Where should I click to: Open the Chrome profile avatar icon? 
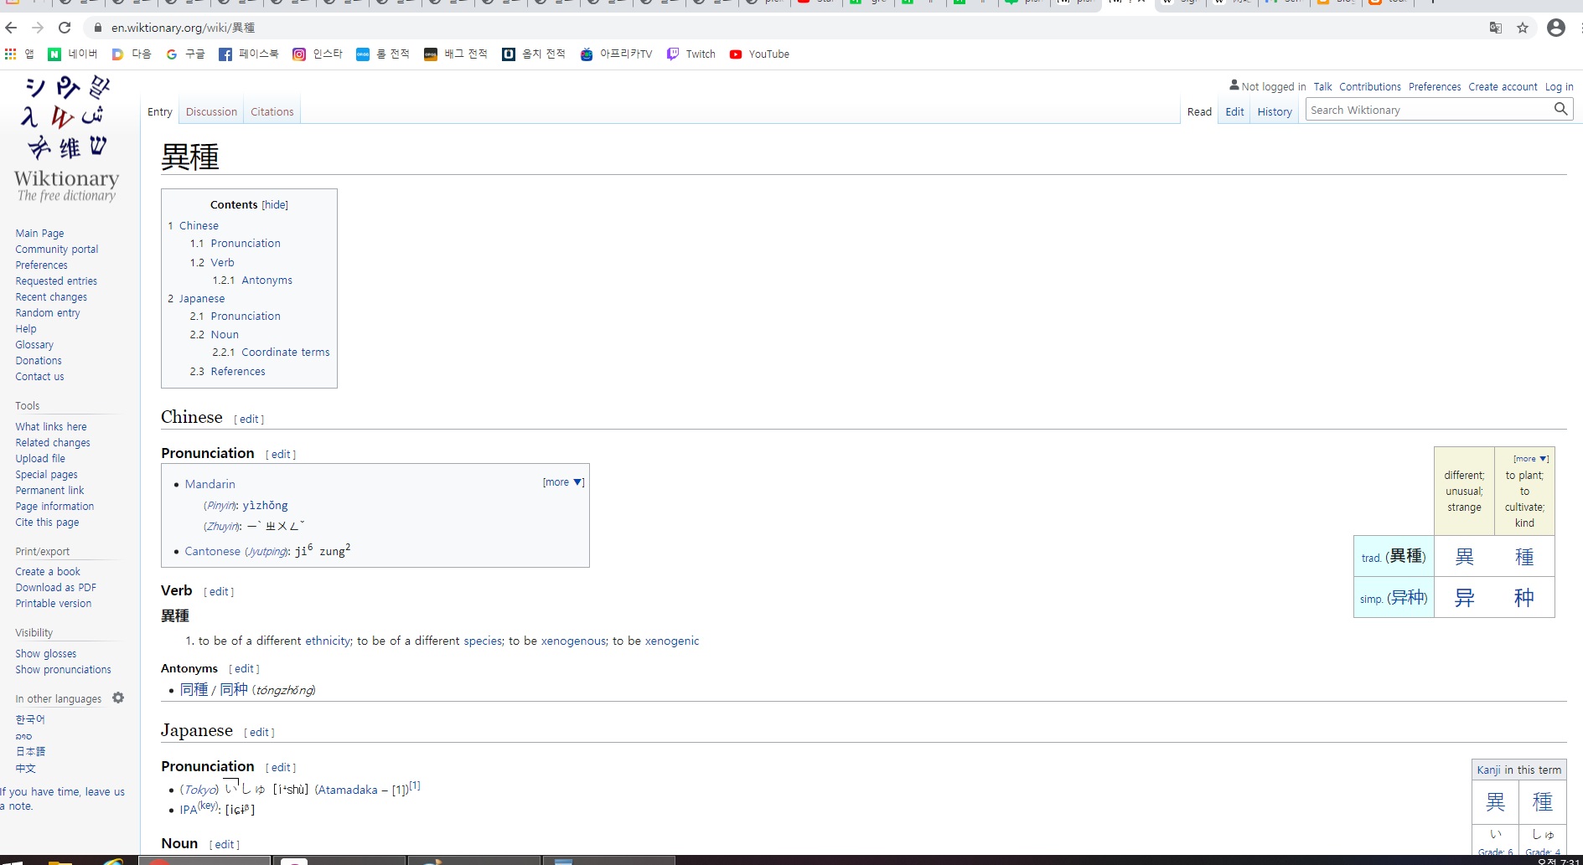[1556, 28]
